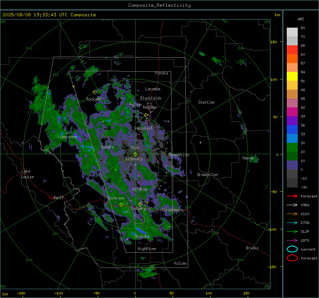Click the red forecast arrow in legend
The height and width of the screenshot is (298, 319).
coord(292,196)
